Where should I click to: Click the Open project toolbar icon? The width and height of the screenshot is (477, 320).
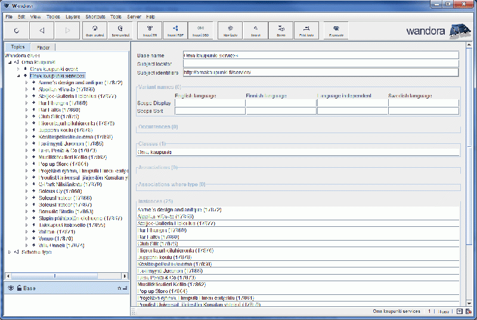click(95, 29)
